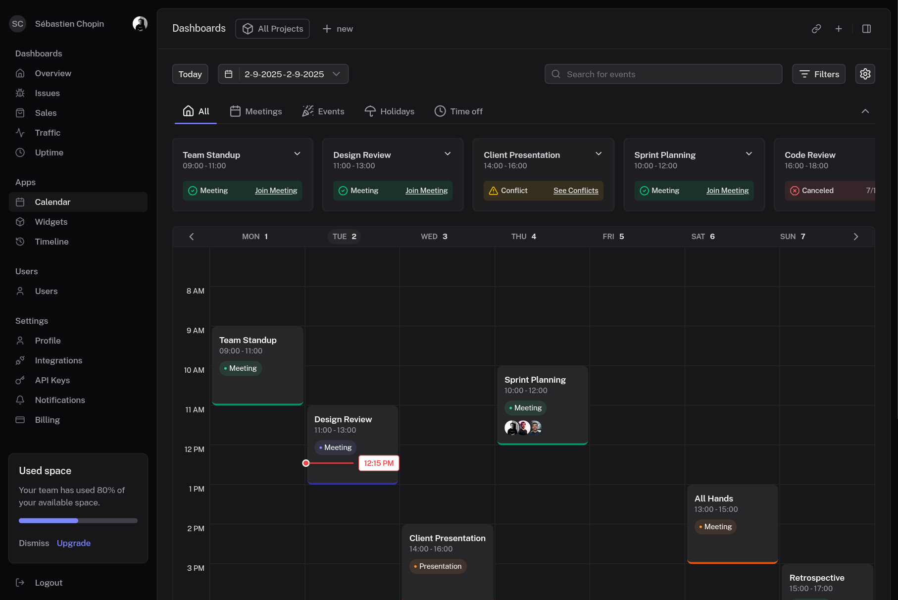Open API Keys in the sidebar
The height and width of the screenshot is (600, 898).
[52, 380]
